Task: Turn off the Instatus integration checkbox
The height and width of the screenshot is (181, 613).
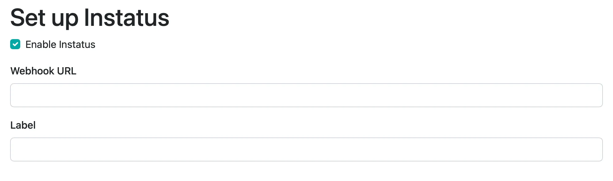Action: click(15, 44)
